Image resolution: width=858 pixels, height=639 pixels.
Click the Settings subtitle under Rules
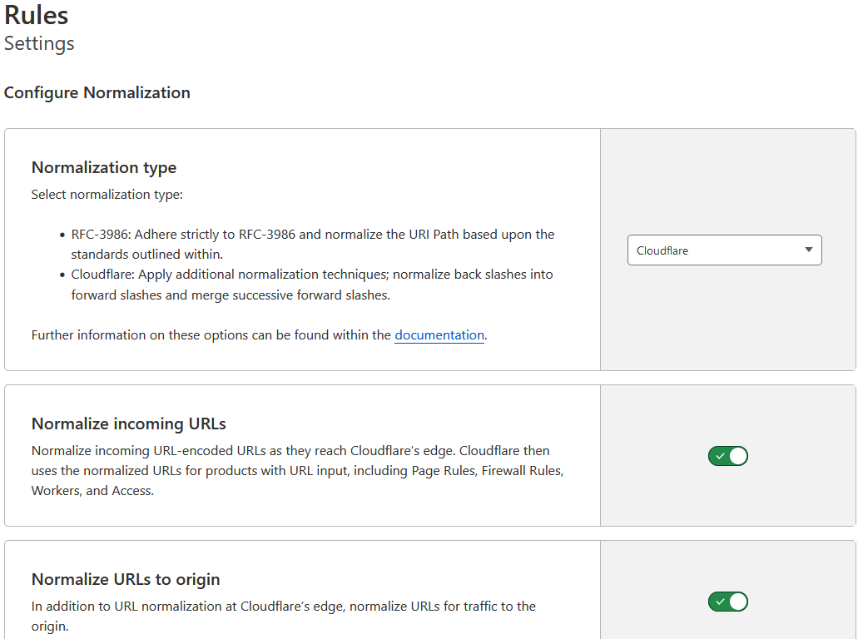tap(39, 43)
